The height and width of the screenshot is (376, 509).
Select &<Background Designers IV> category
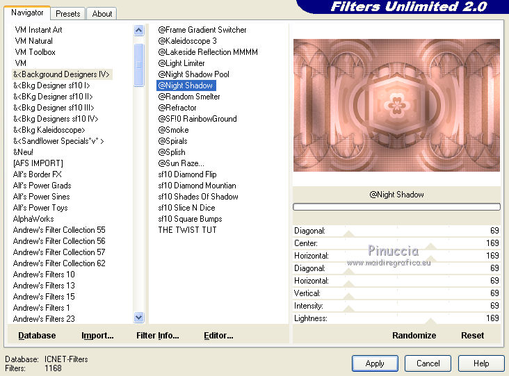pos(61,74)
